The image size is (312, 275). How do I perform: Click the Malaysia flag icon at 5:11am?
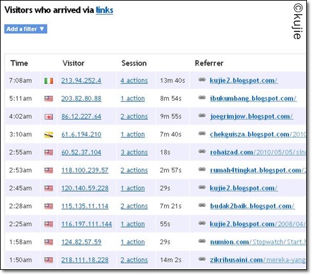pos(49,99)
